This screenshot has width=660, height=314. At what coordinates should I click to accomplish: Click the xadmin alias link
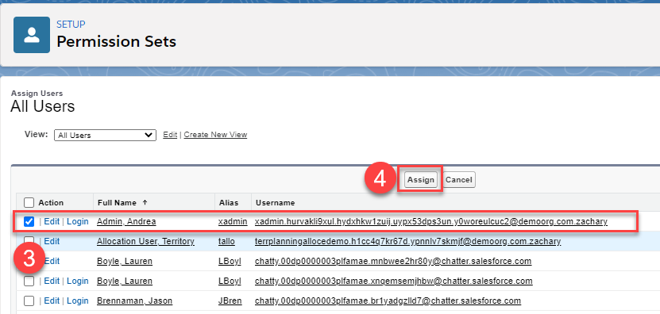click(x=233, y=221)
